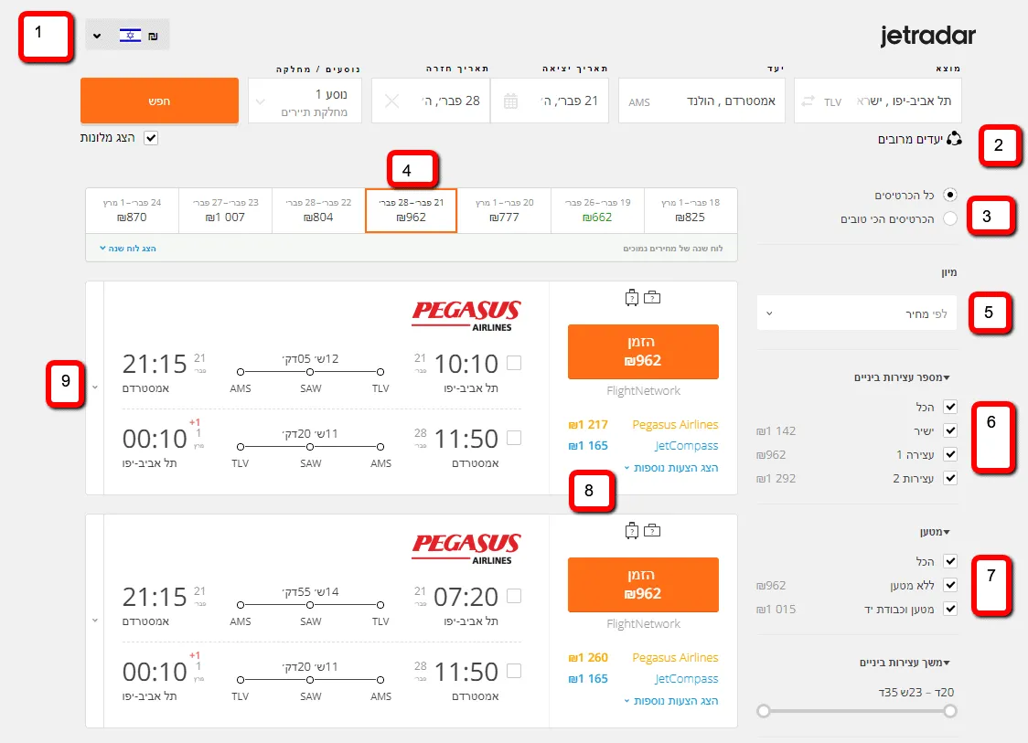Image resolution: width=1028 pixels, height=743 pixels.
Task: Select the best tickets (הכרטיסים הכי טובים) radio button
Action: (x=950, y=218)
